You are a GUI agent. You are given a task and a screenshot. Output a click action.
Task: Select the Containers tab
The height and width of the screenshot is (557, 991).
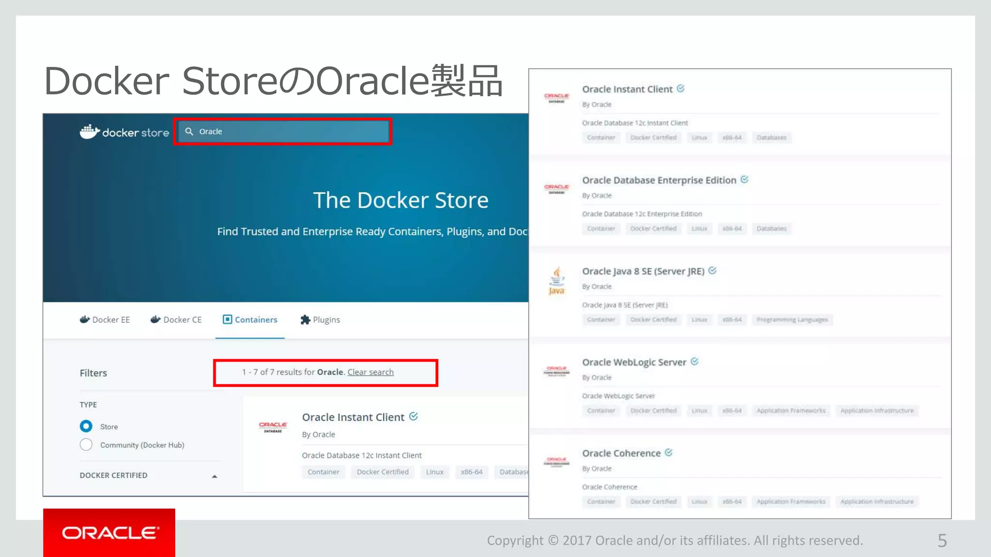coord(250,320)
